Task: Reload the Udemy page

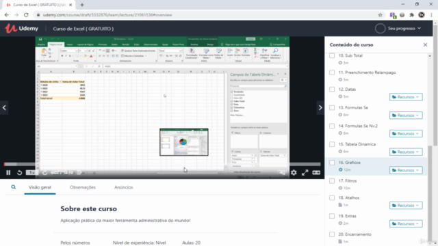Action: point(26,15)
